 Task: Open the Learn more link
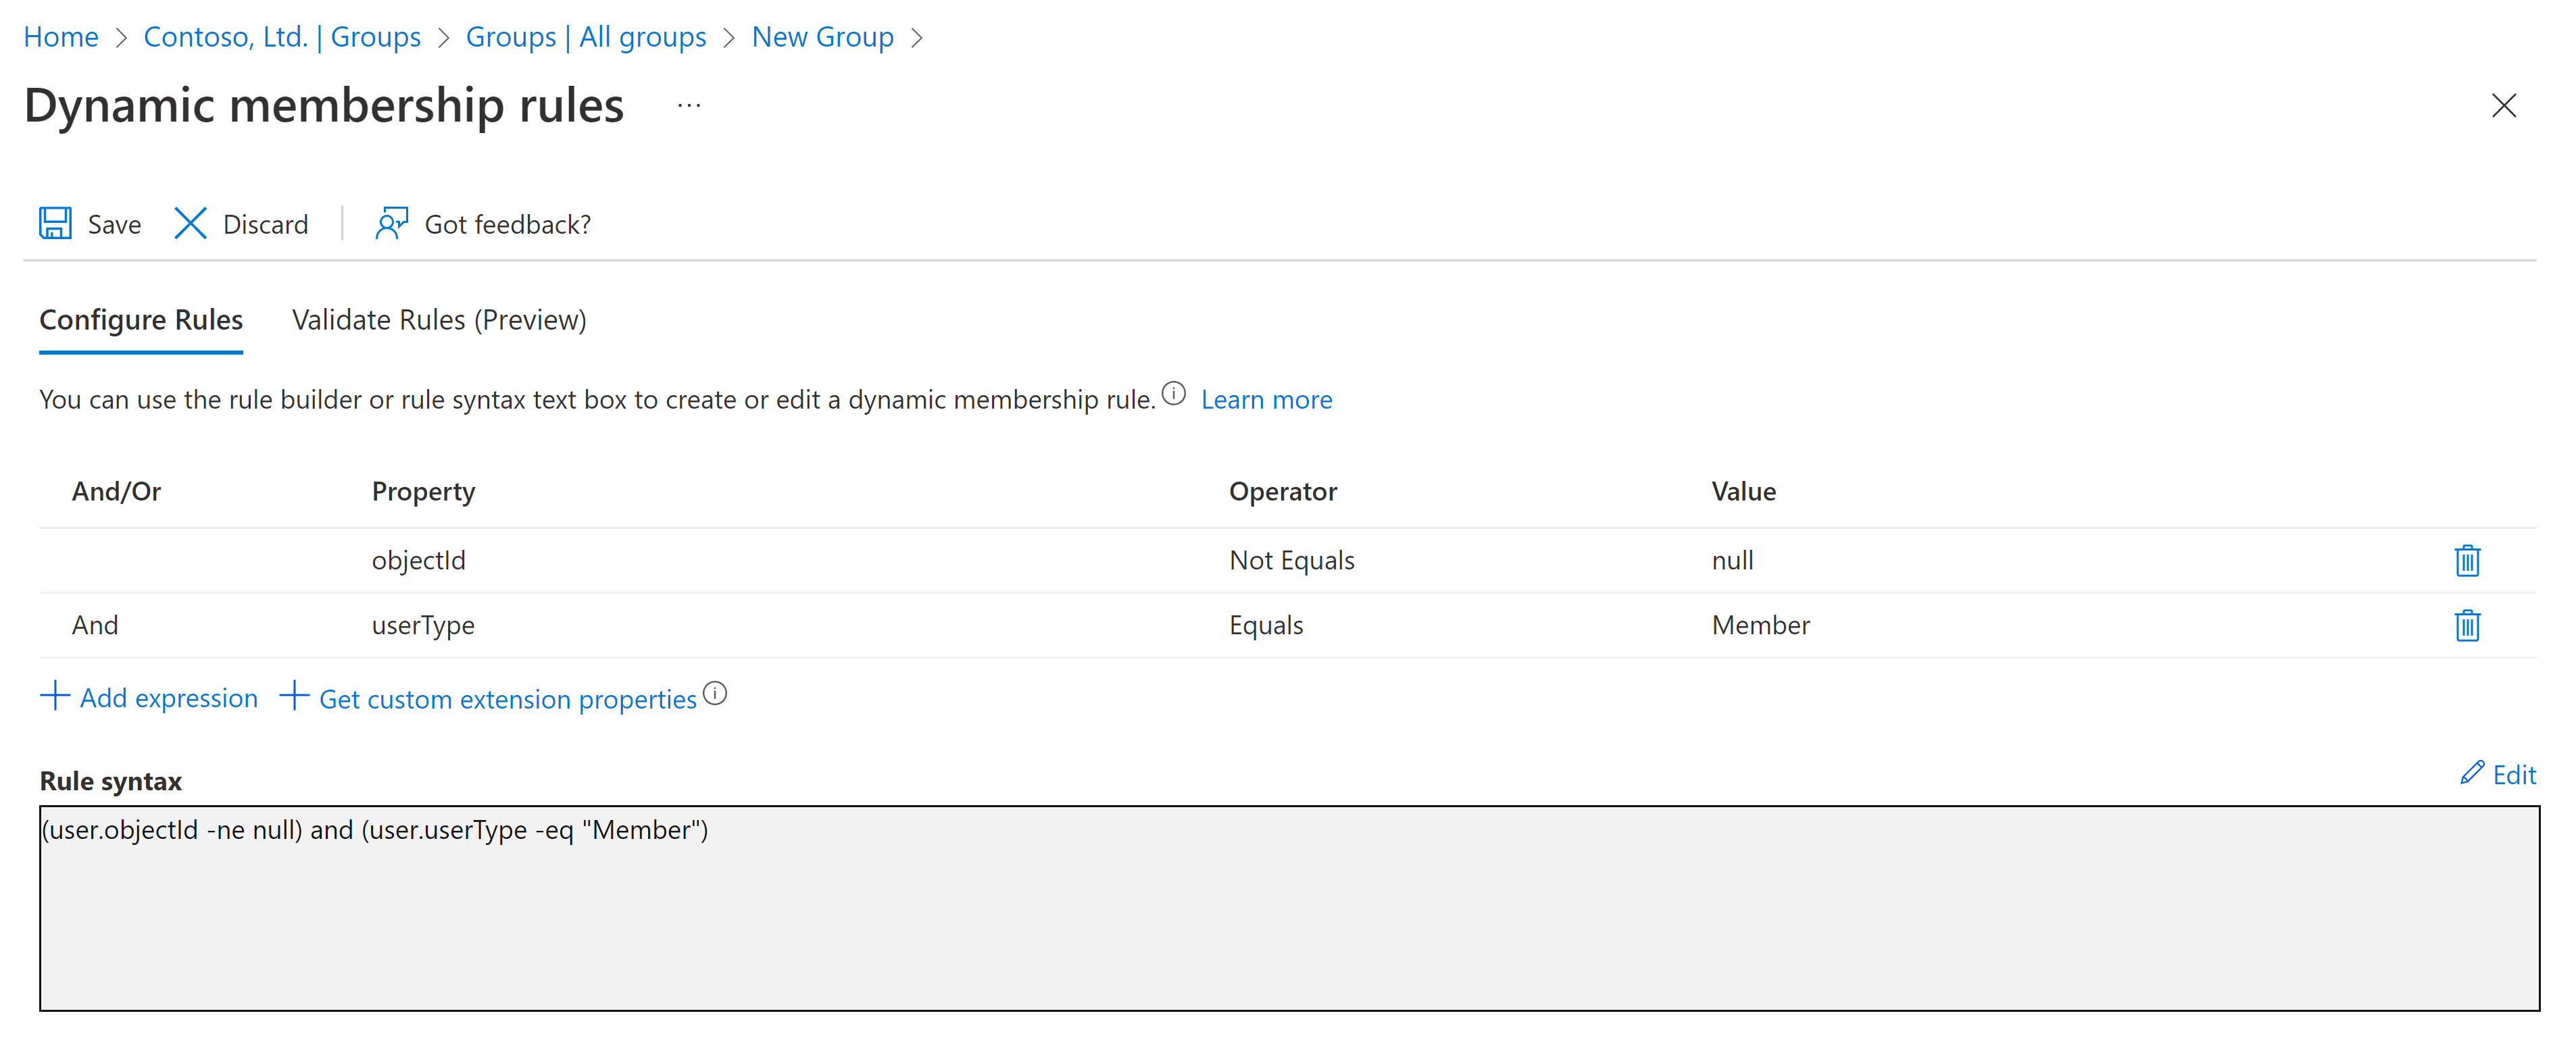1266,400
